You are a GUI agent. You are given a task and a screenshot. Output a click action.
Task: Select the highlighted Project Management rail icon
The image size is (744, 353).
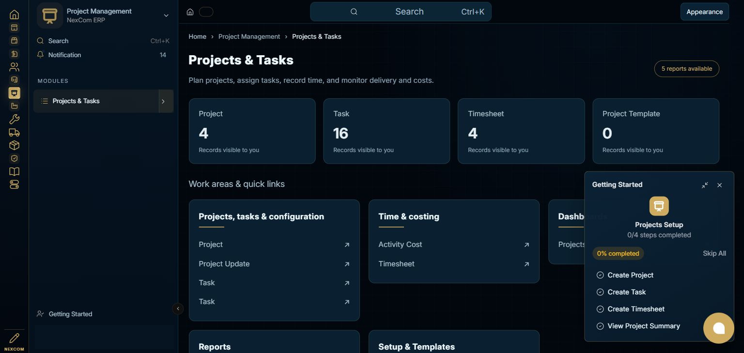point(15,93)
